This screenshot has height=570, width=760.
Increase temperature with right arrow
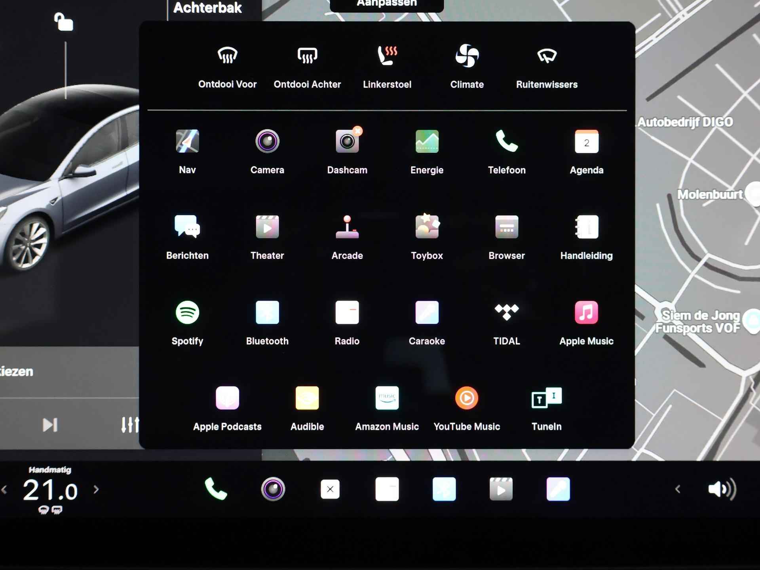click(x=96, y=490)
